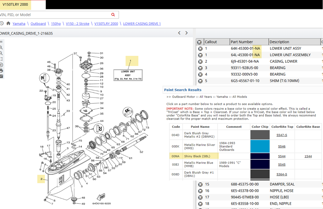Screen dimensions: 323x209
Task: Add Shim (T:0.10MM) to cart
Action: pyautogui.click(x=200, y=81)
